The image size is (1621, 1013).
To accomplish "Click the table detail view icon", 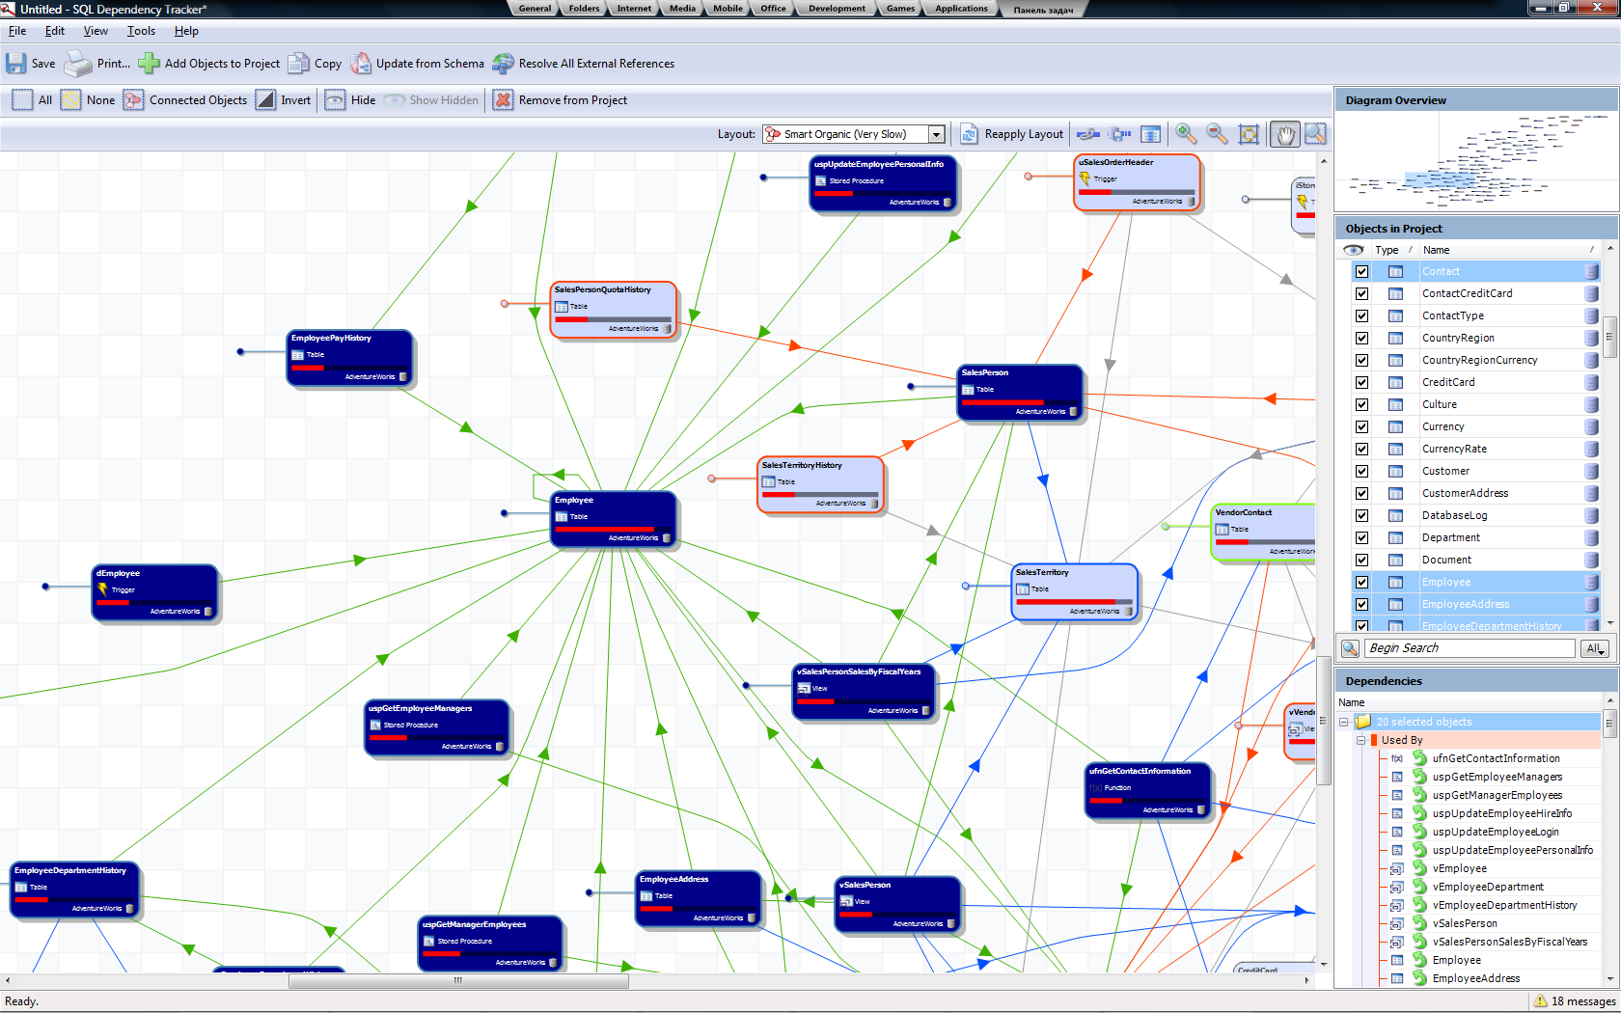I will [x=1150, y=134].
